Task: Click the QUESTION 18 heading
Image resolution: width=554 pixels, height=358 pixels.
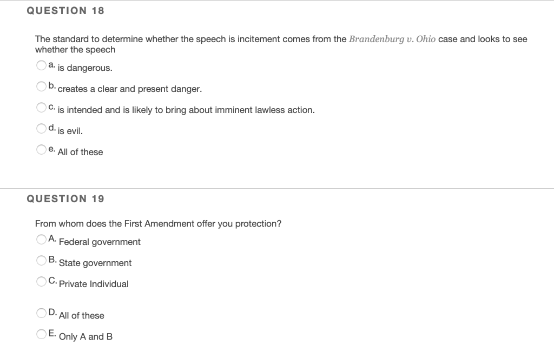Action: click(x=66, y=10)
